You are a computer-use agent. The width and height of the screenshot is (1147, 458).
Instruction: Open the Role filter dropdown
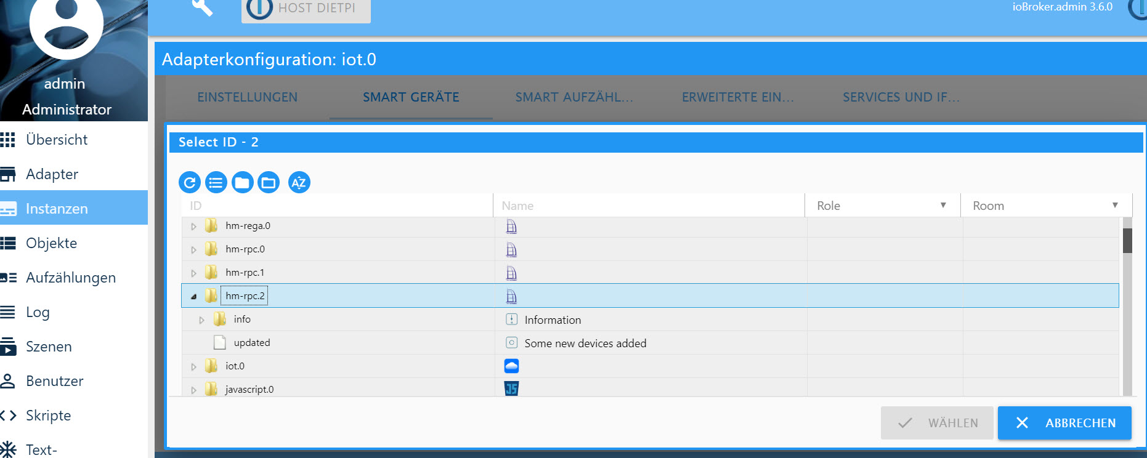pyautogui.click(x=882, y=206)
